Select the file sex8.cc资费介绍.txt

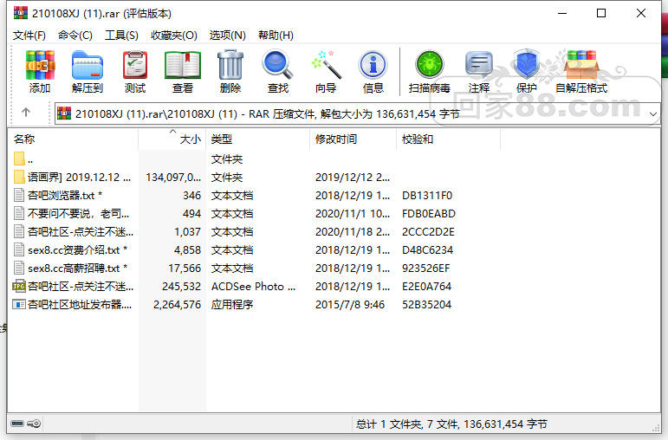[77, 250]
